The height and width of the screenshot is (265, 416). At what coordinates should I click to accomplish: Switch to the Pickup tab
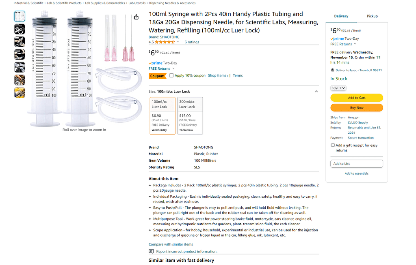(x=372, y=16)
